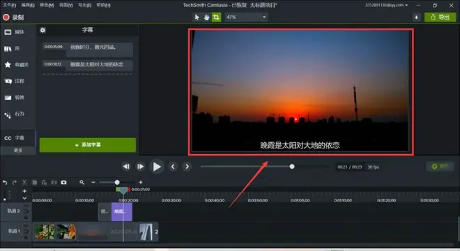Open the account email dropdown
This screenshot has height=251, width=460.
click(386, 5)
